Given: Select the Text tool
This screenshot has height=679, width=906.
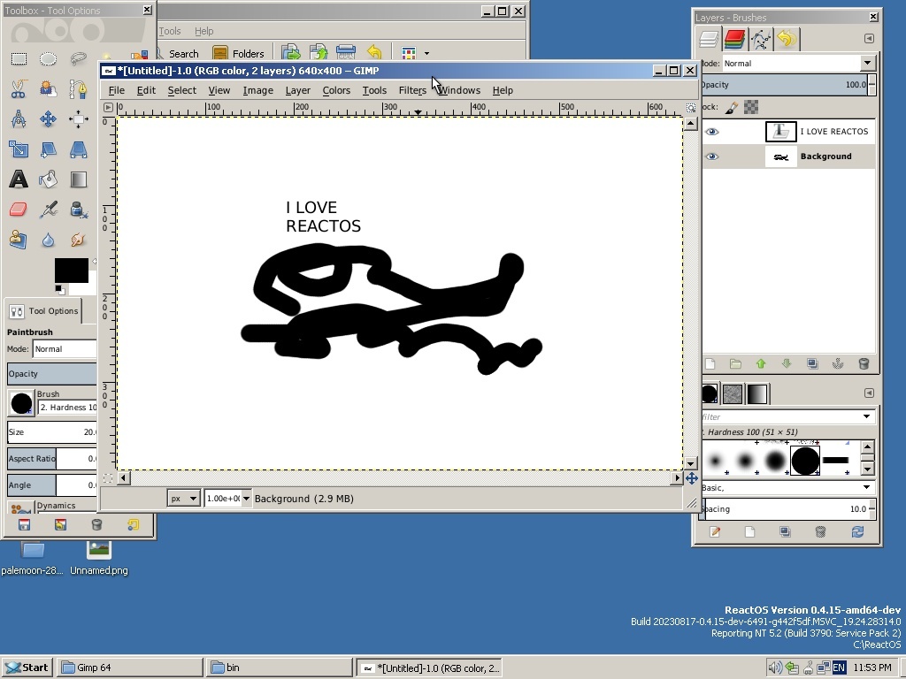Looking at the screenshot, I should (19, 179).
